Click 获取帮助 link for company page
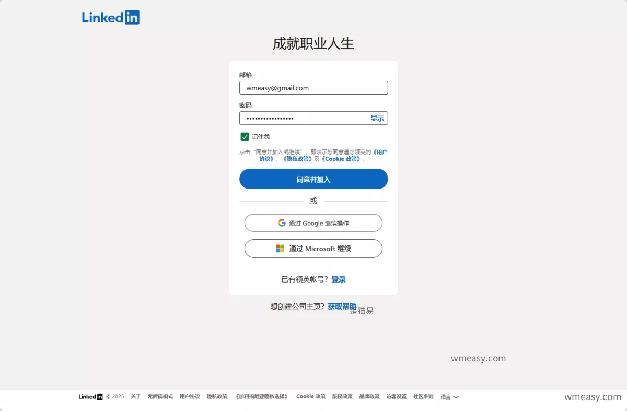Screen dimensions: 627x411 click(342, 307)
